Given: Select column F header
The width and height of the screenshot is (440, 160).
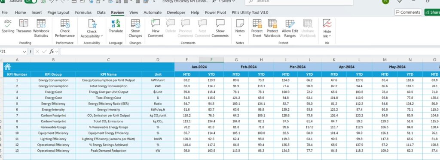Looking at the screenshot, I should coord(211,59).
